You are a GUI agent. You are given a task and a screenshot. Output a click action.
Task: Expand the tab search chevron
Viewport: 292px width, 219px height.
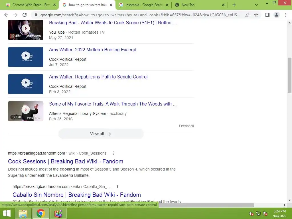256,5
